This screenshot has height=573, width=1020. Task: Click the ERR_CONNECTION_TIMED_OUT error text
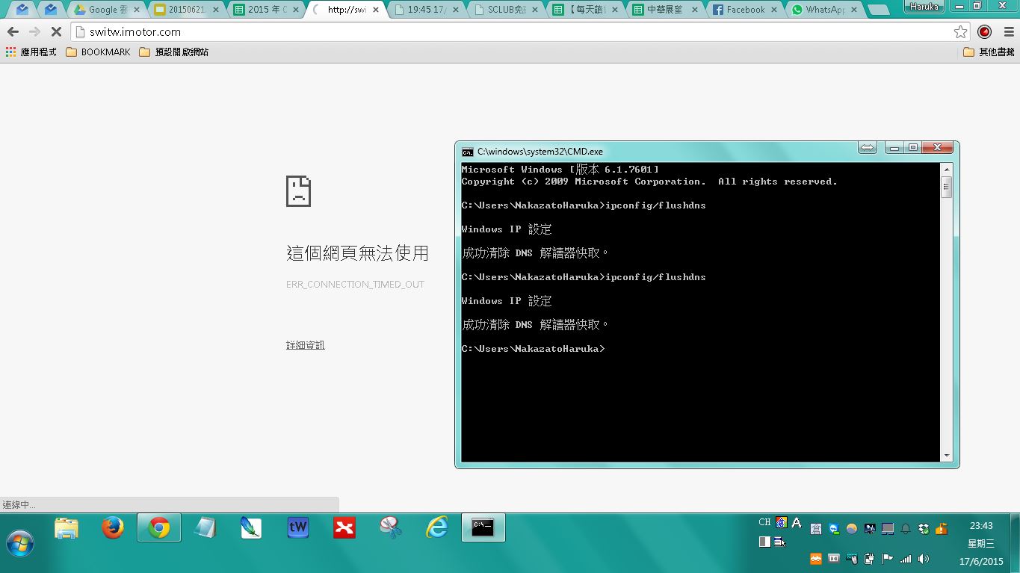355,285
